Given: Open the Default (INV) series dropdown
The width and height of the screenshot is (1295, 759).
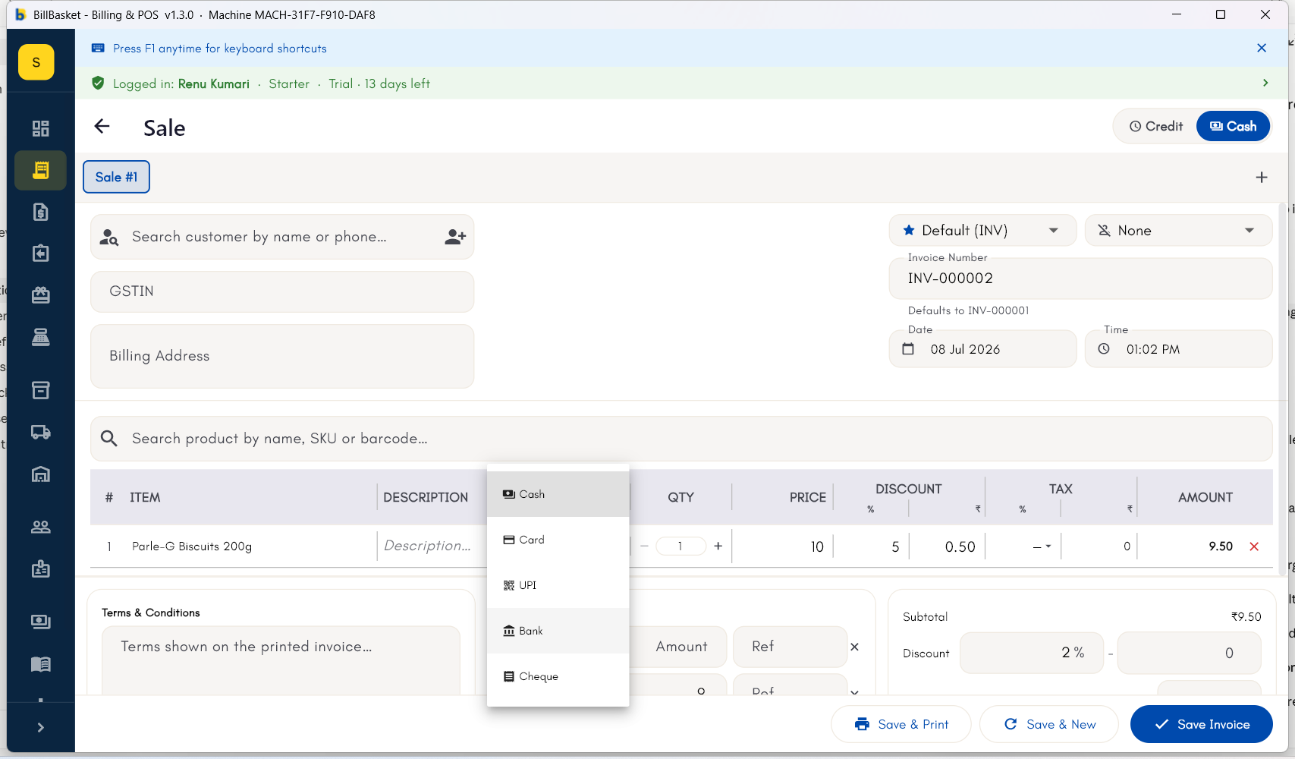Looking at the screenshot, I should [x=982, y=231].
